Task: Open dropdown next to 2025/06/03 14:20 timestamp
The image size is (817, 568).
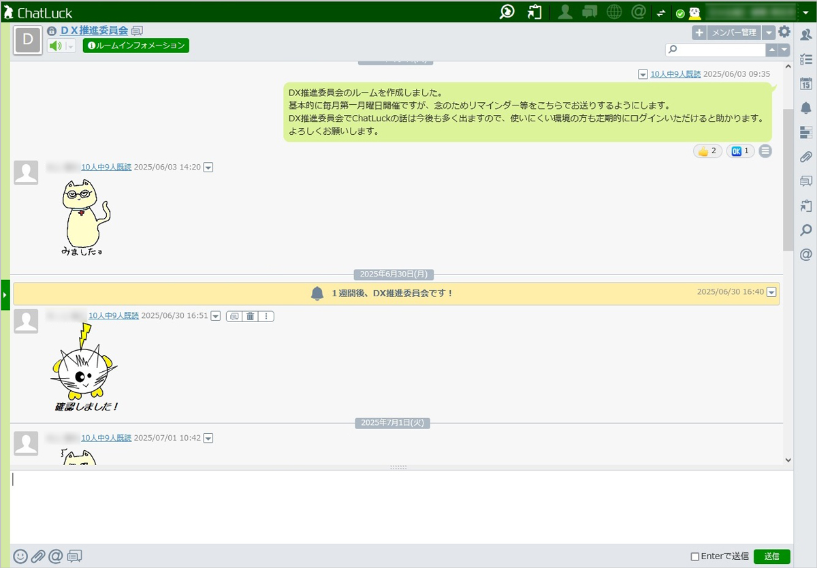Action: pyautogui.click(x=208, y=168)
